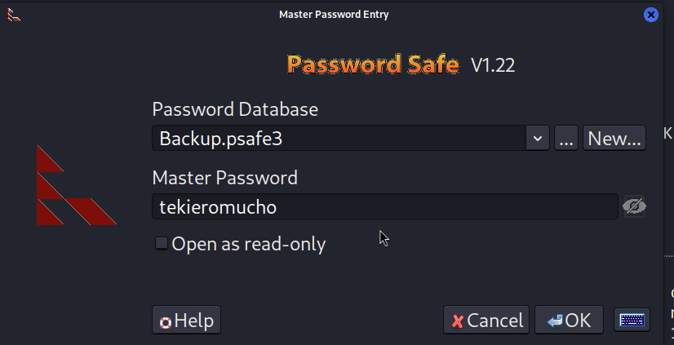Expand the Password Database dropdown arrow
Image resolution: width=674 pixels, height=345 pixels.
(537, 139)
